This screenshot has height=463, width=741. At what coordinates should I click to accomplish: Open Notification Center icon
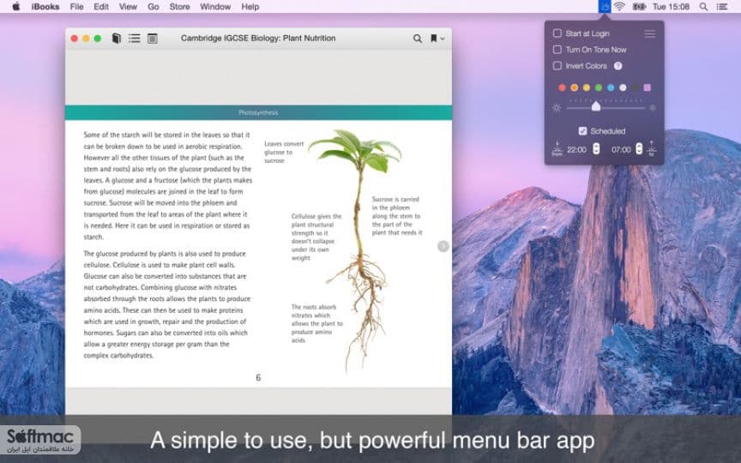tap(721, 7)
